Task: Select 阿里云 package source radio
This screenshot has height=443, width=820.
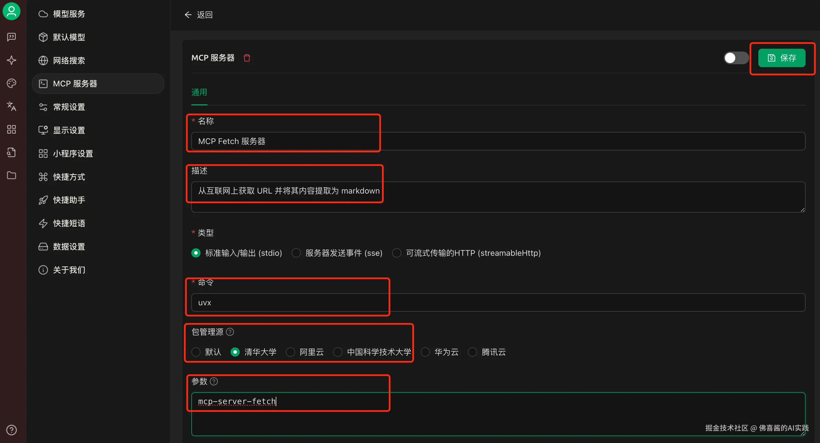Action: 290,352
